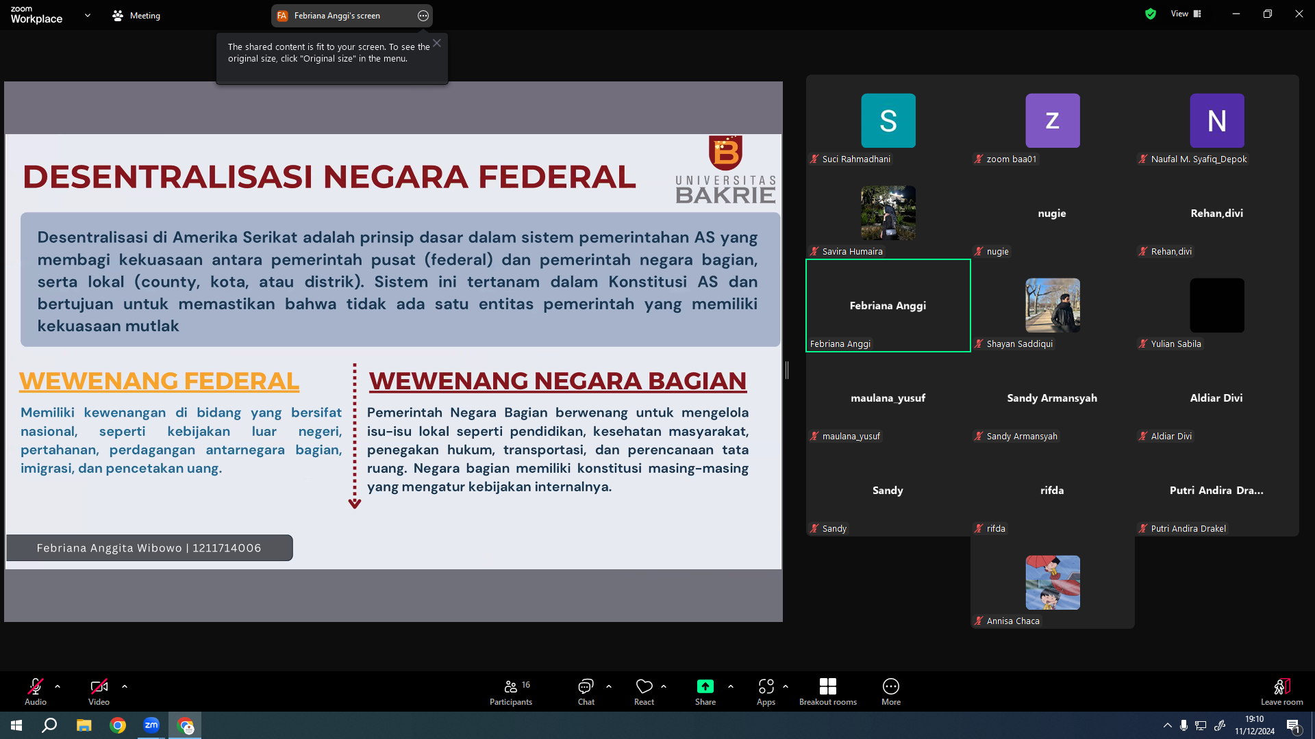Switch to Zoom taskbar app
The height and width of the screenshot is (739, 1315).
(x=151, y=725)
